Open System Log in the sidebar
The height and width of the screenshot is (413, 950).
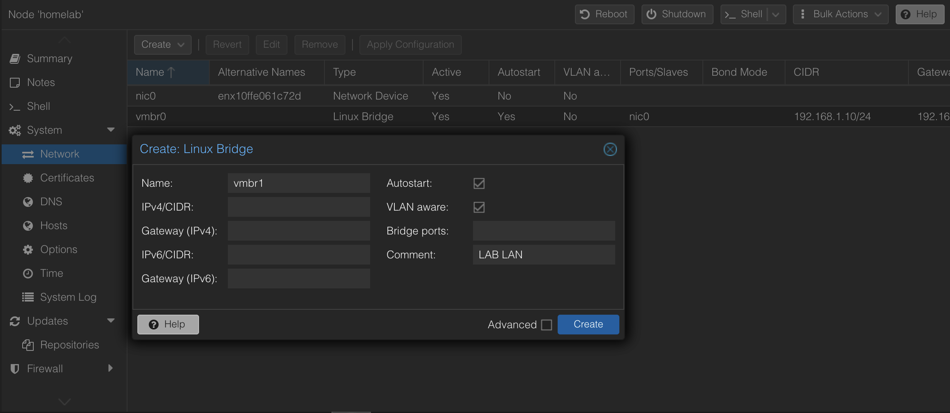(64, 297)
